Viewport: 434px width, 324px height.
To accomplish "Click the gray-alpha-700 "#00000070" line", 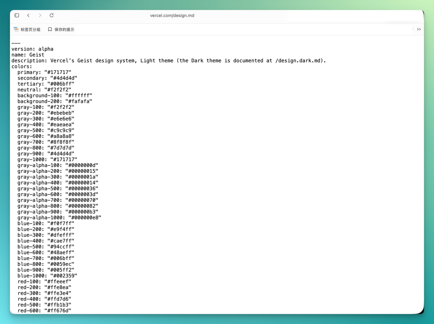I will coord(58,200).
